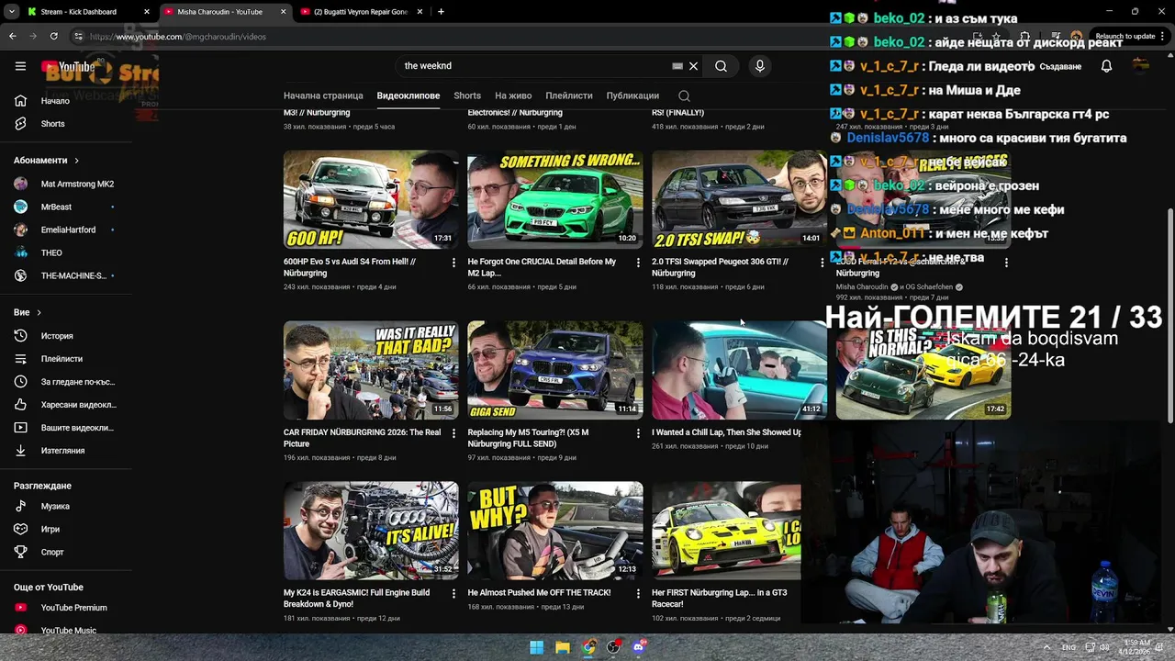
Task: Open Shorts in the left sidebar
Action: point(52,124)
